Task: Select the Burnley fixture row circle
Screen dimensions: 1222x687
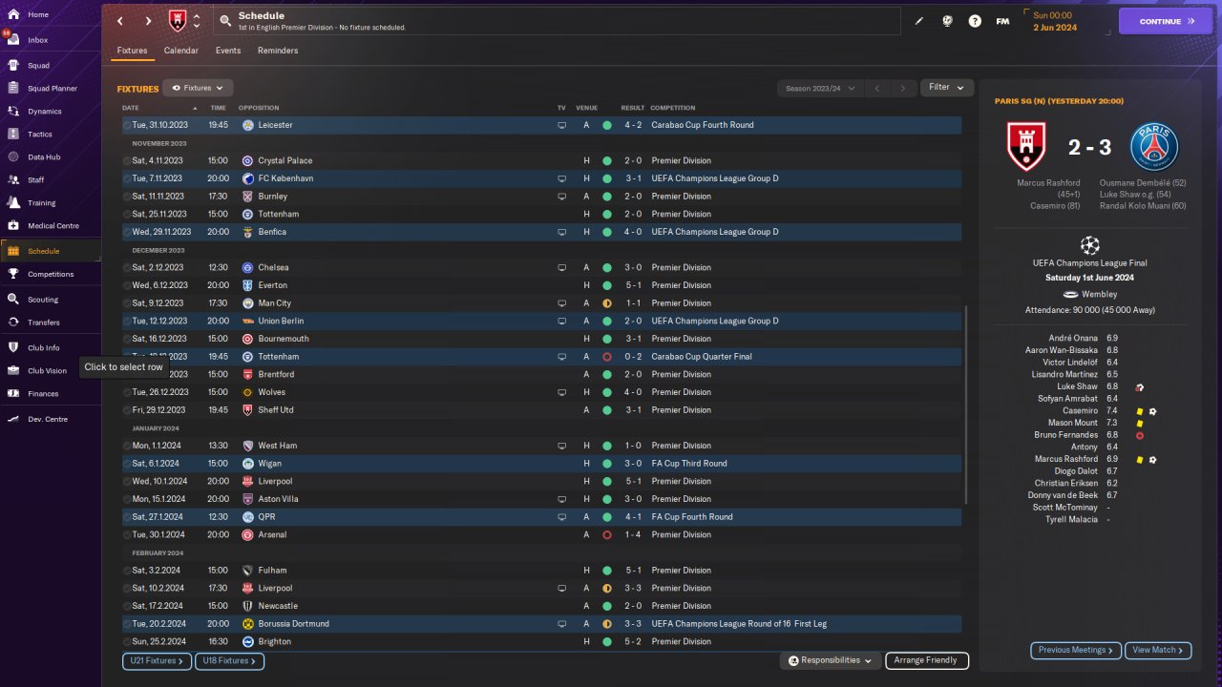Action: pos(127,197)
